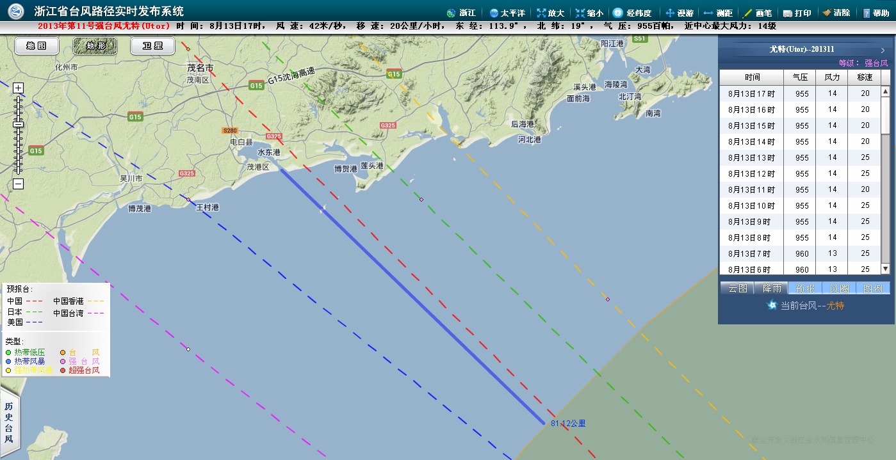
Task: Click the map zoom plus button
Action: [x=19, y=88]
